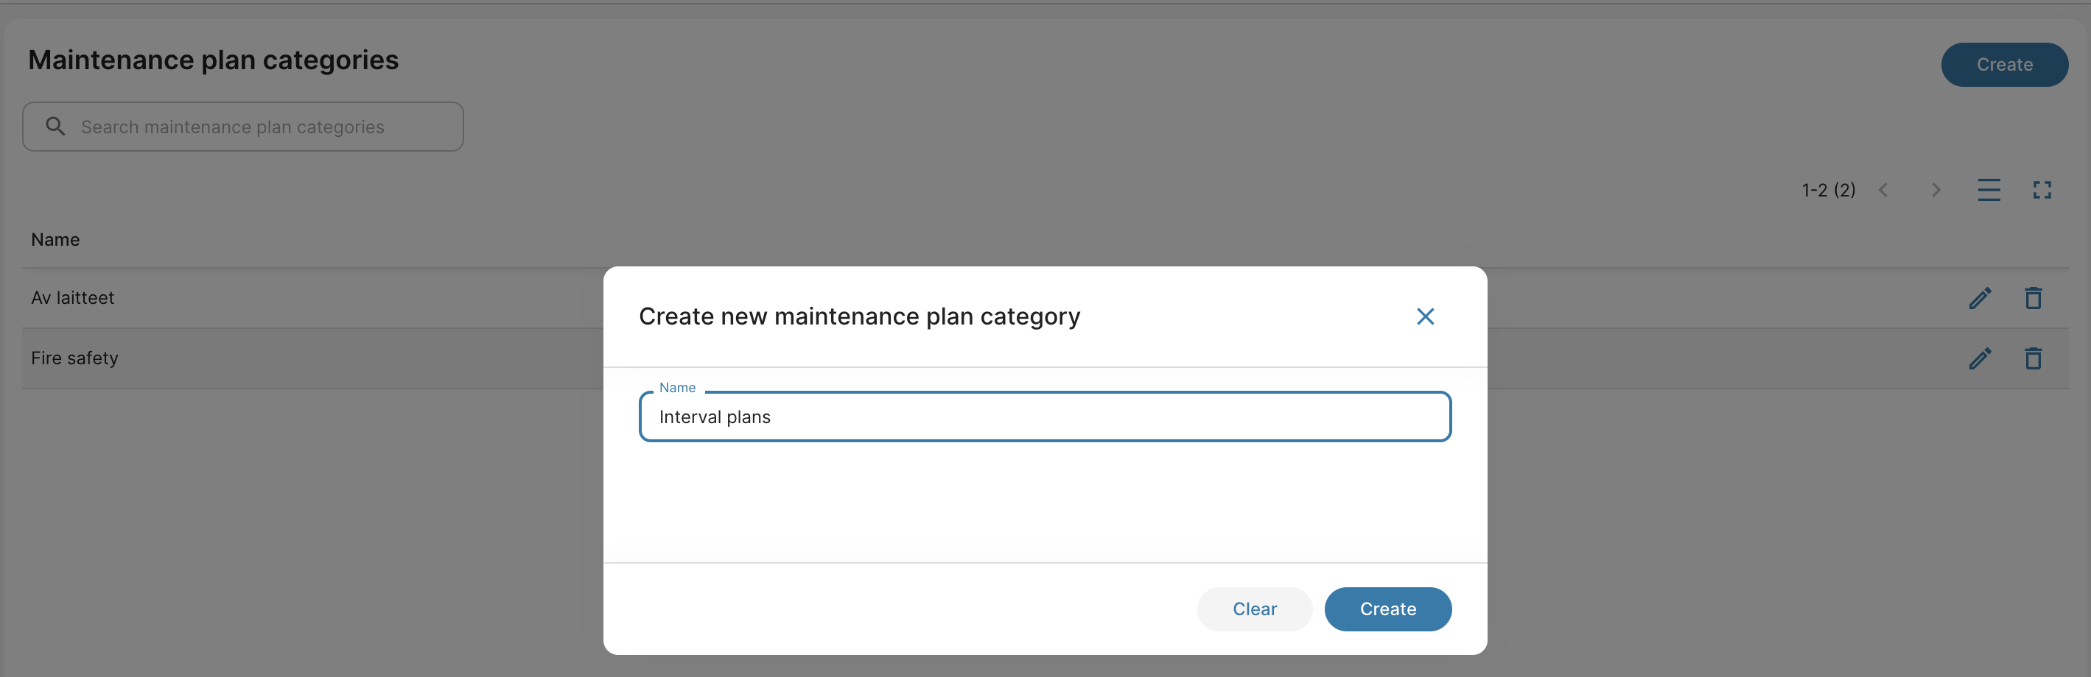Focus the Name field containing Interval plans
The width and height of the screenshot is (2091, 677).
pyautogui.click(x=1045, y=417)
